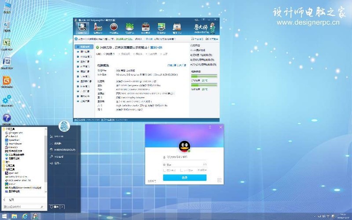Open Internet Explorer from the taskbar
This screenshot has width=352, height=220.
[25, 216]
